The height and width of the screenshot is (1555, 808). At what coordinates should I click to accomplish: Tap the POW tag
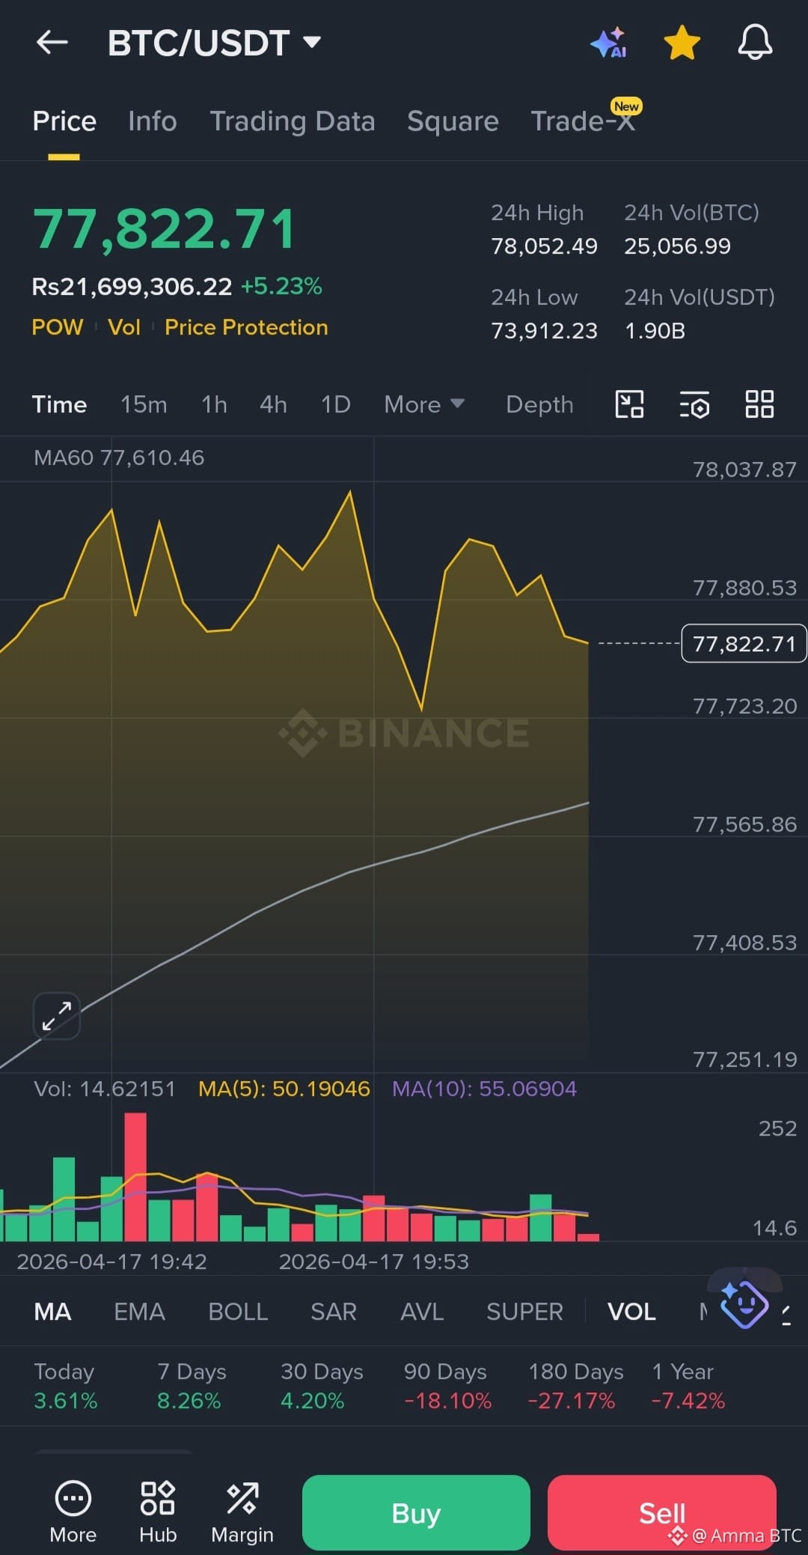point(58,327)
